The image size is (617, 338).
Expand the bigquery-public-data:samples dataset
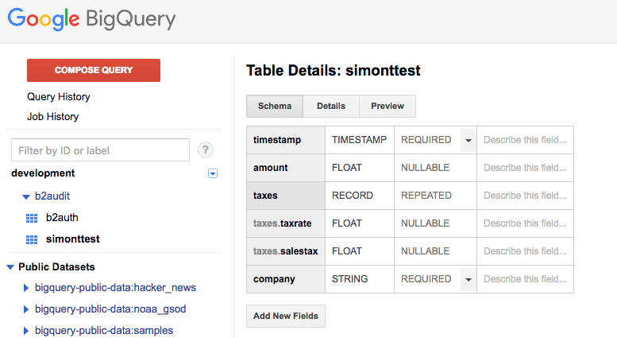tap(26, 331)
